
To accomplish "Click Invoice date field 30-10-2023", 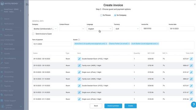I will 182,29.
